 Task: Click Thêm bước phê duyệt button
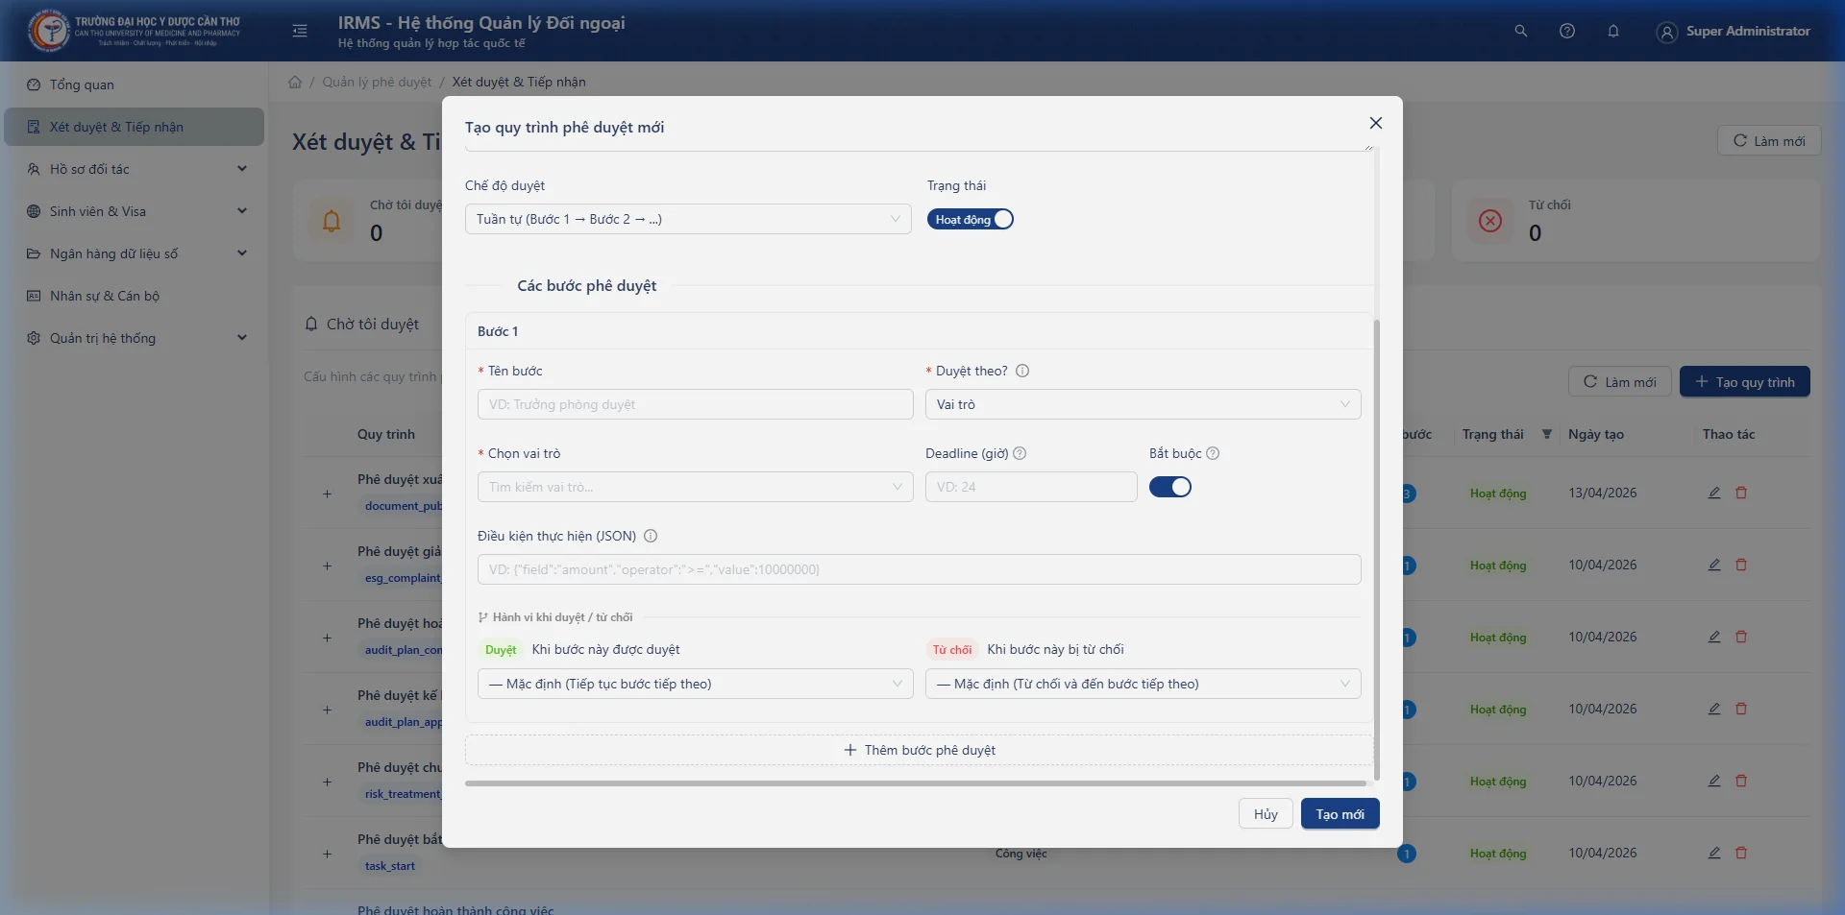pyautogui.click(x=919, y=750)
